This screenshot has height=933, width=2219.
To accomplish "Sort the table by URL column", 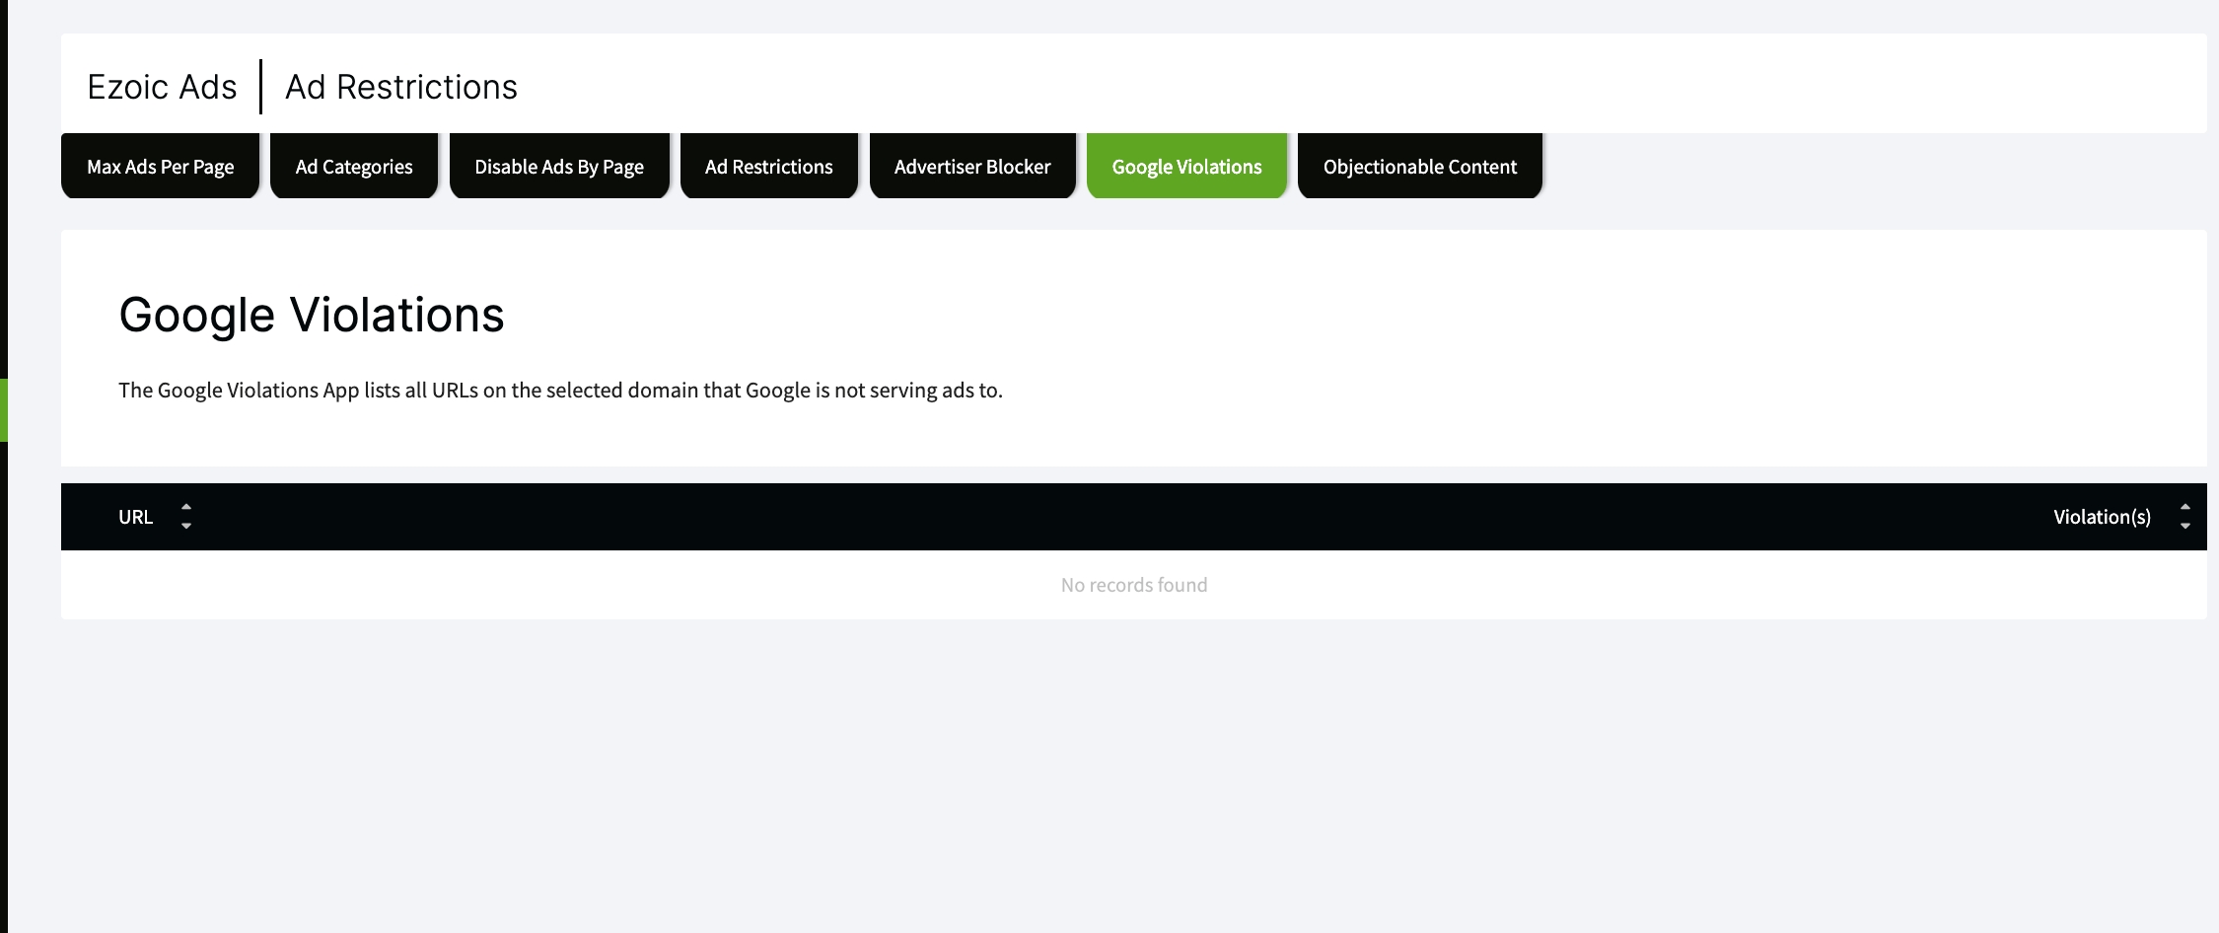I will [x=186, y=516].
